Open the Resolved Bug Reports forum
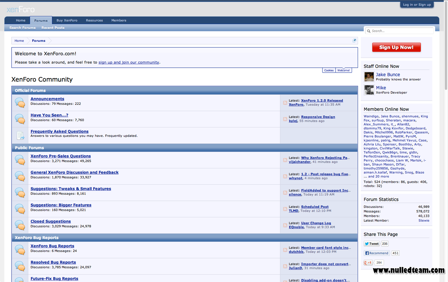 pyautogui.click(x=53, y=262)
